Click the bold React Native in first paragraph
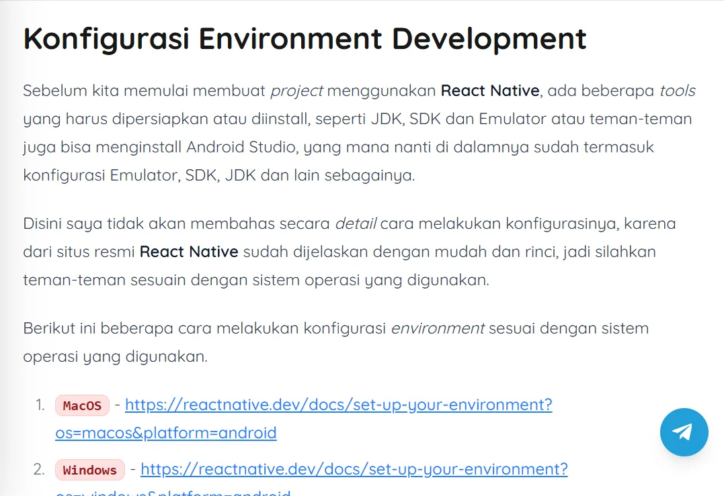This screenshot has height=496, width=724. [490, 91]
